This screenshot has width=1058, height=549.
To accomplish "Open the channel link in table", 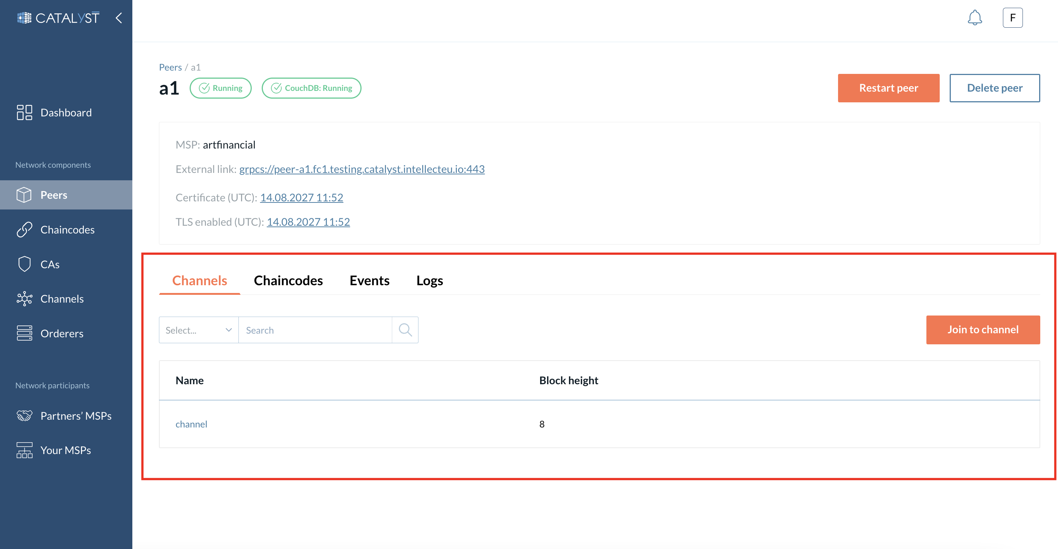I will tap(191, 424).
